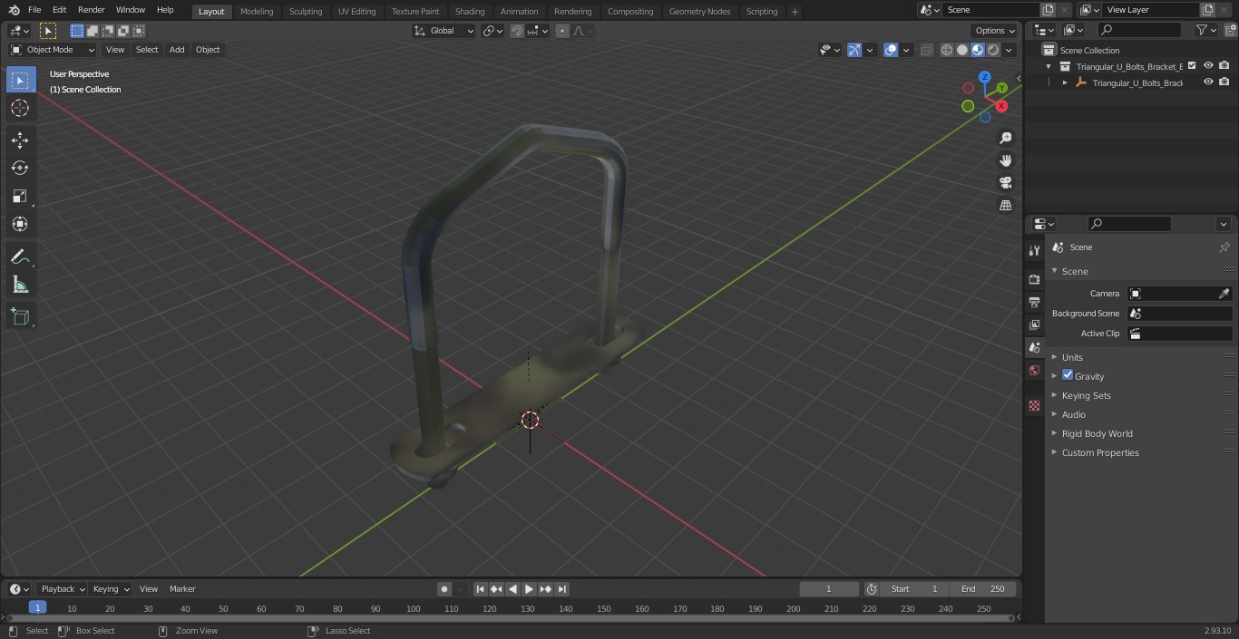Activate the Move tool
The width and height of the screenshot is (1239, 639).
pyautogui.click(x=20, y=140)
